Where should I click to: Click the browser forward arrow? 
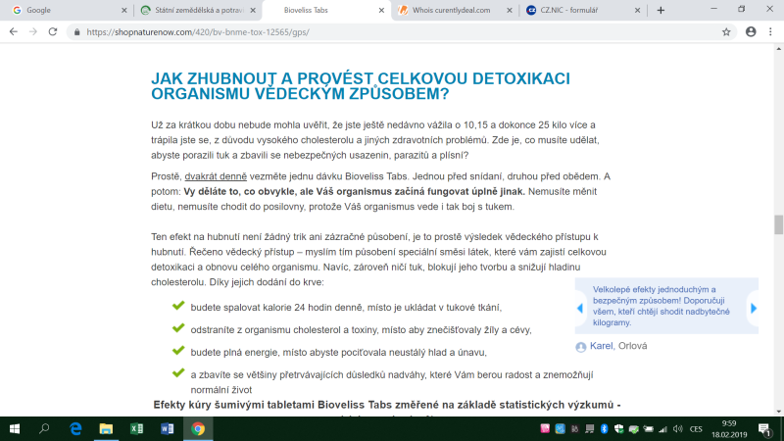click(33, 31)
